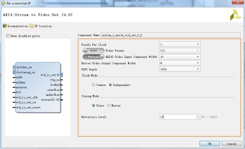The image size is (245, 149).
Task: Open the Documentation book icon
Action: (5, 26)
